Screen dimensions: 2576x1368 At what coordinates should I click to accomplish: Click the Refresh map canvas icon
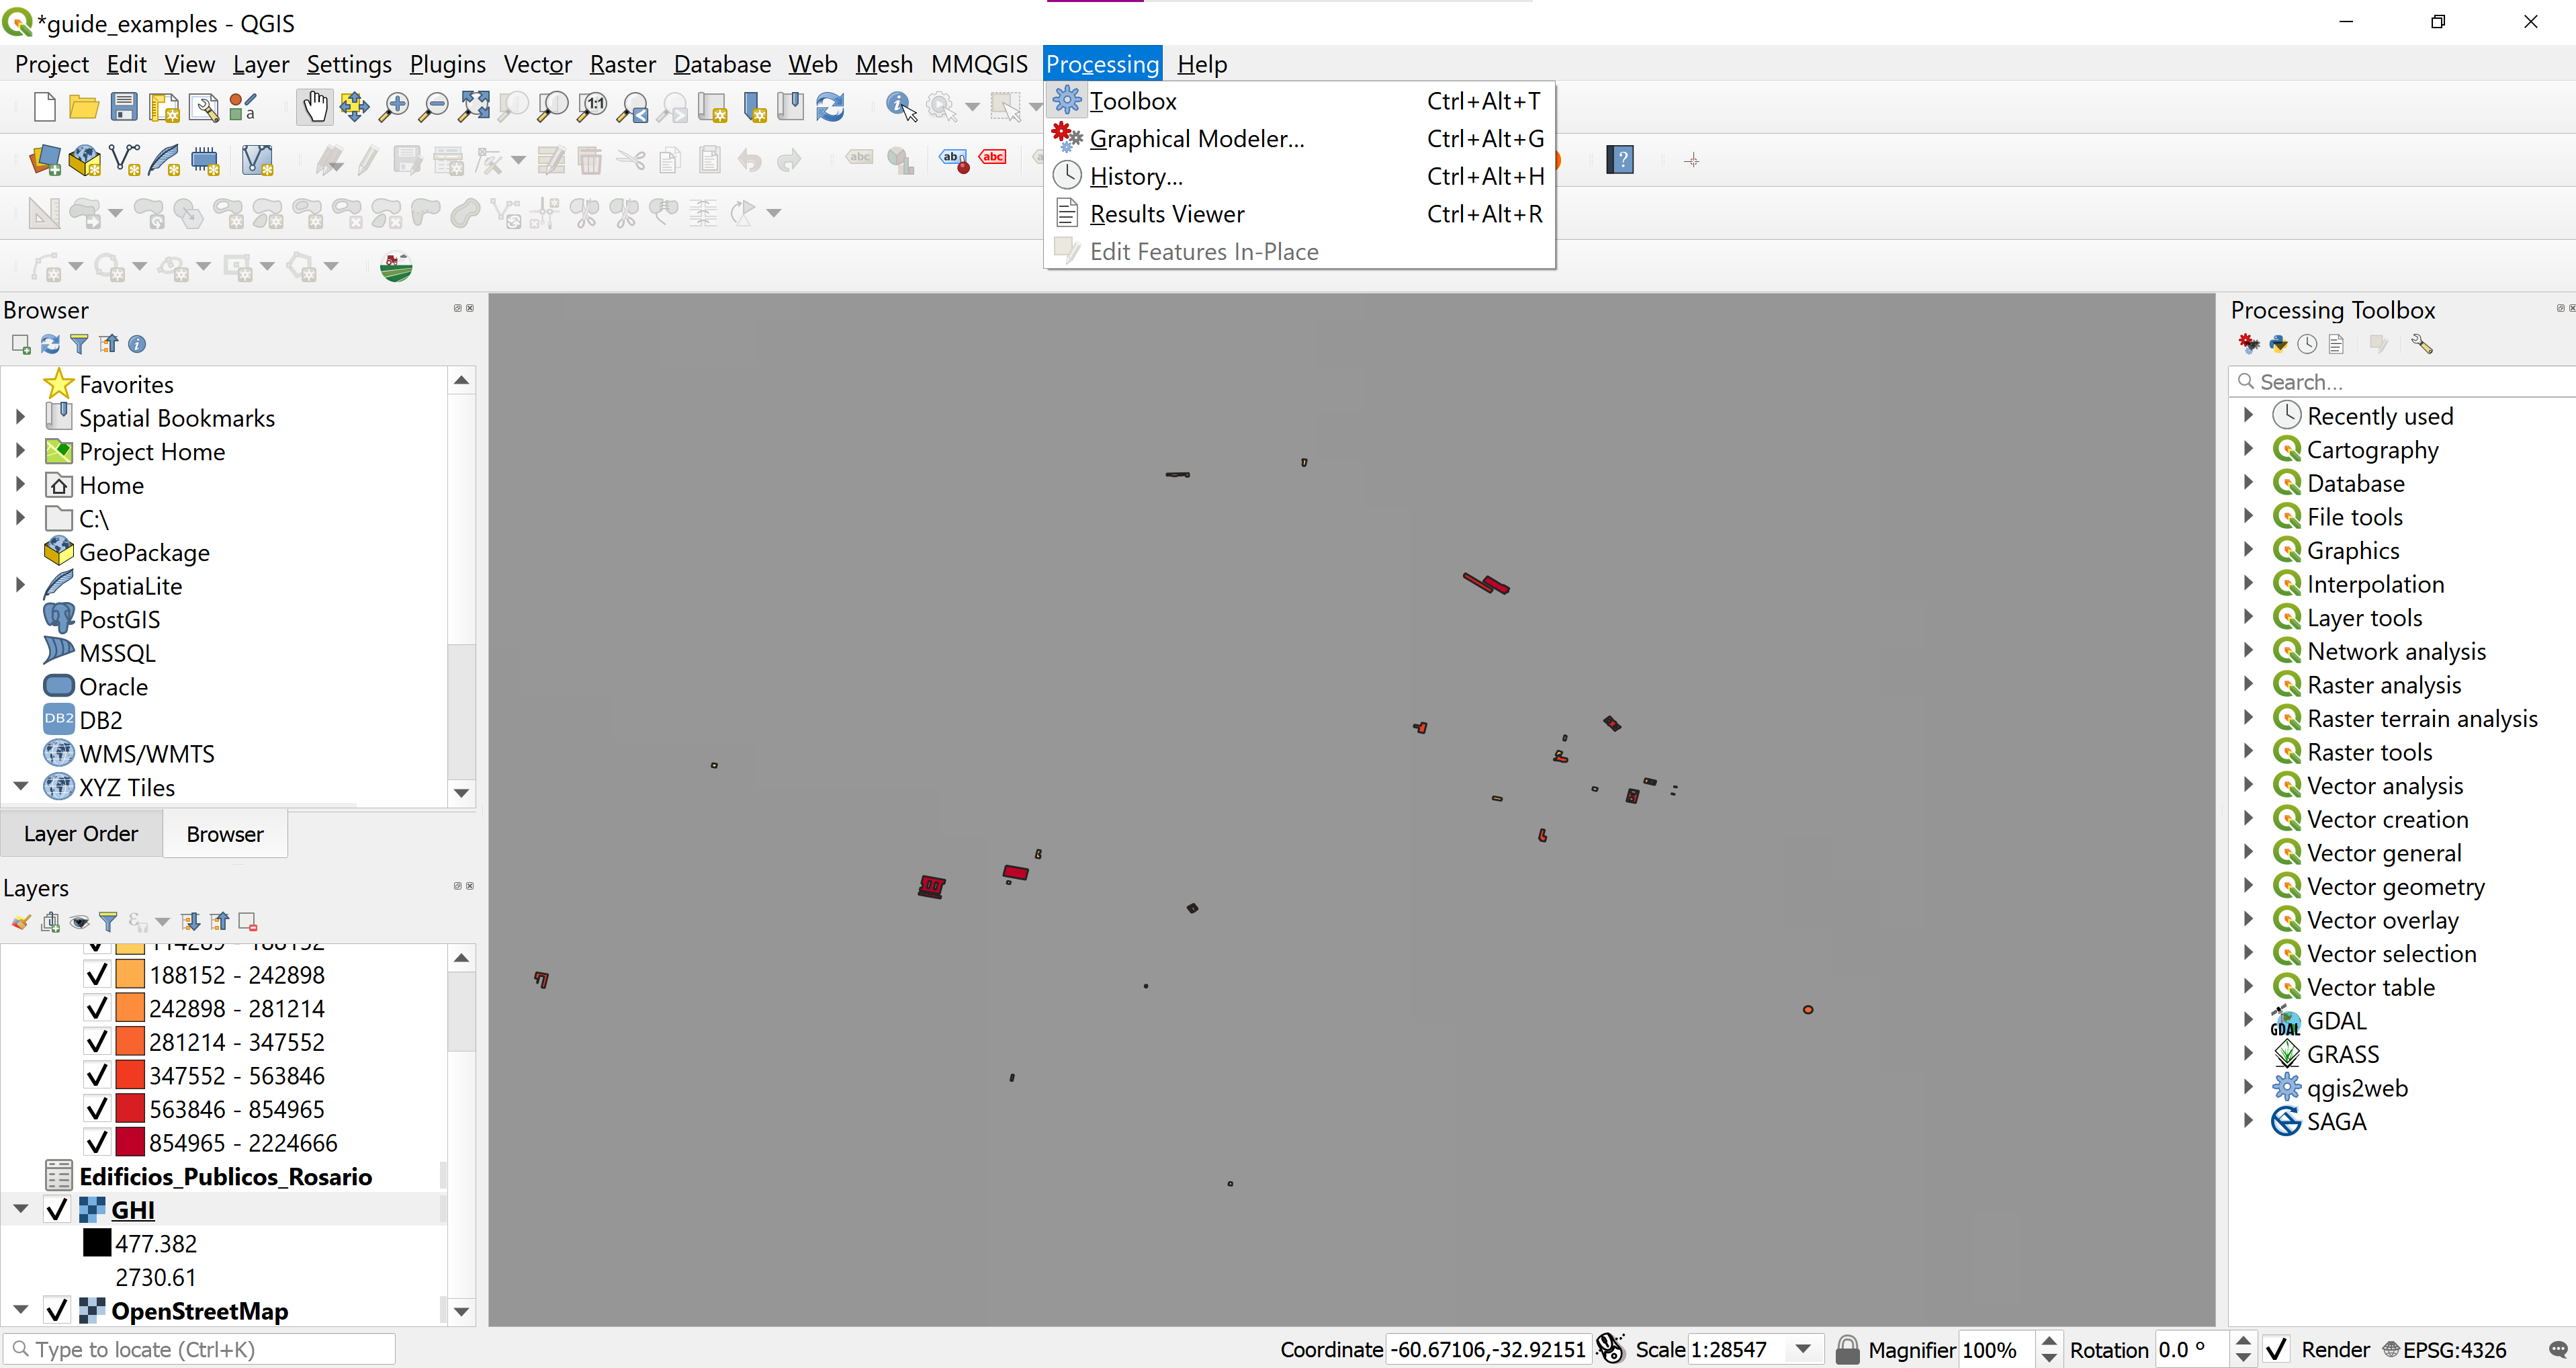(x=830, y=107)
